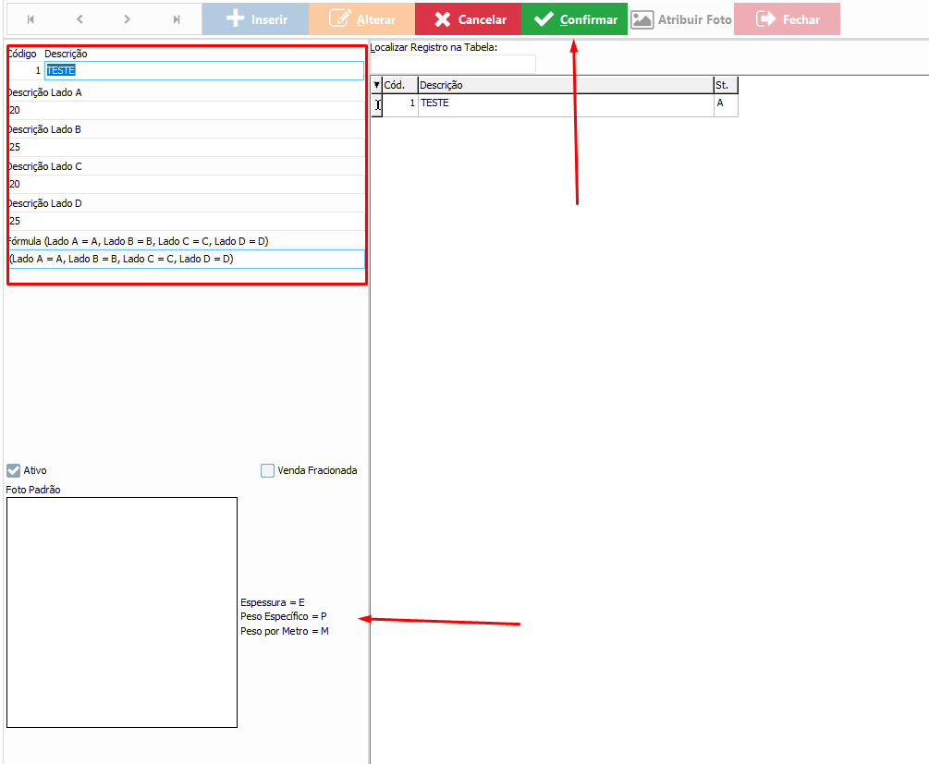Click the Fórmula input field
The width and height of the screenshot is (929, 764).
pyautogui.click(x=186, y=260)
